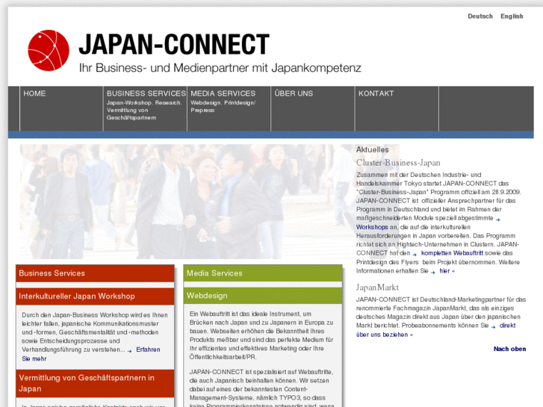Open Vermittlung von Geschäftspartnern in Japan

click(95, 383)
